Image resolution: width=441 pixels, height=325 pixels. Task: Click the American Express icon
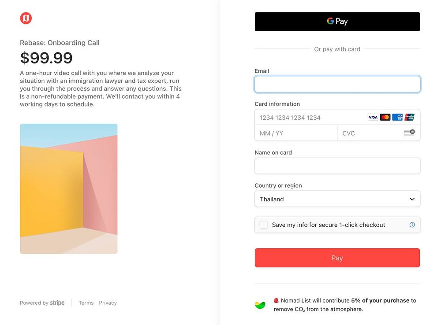[x=397, y=117]
